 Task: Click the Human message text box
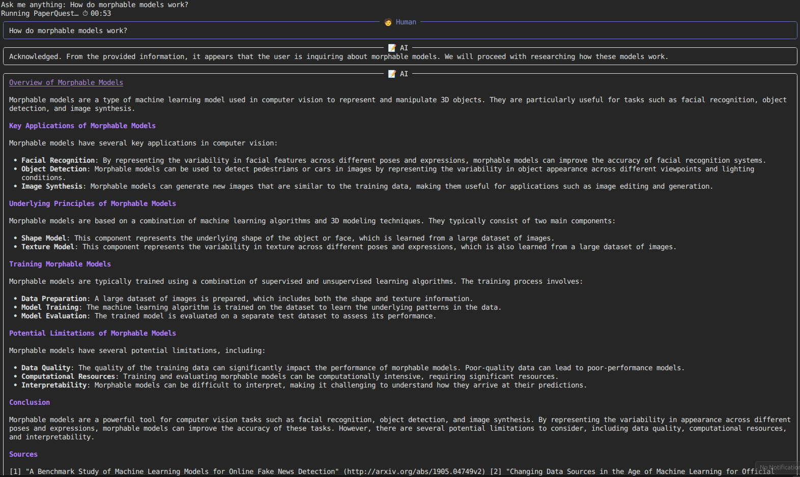[399, 31]
